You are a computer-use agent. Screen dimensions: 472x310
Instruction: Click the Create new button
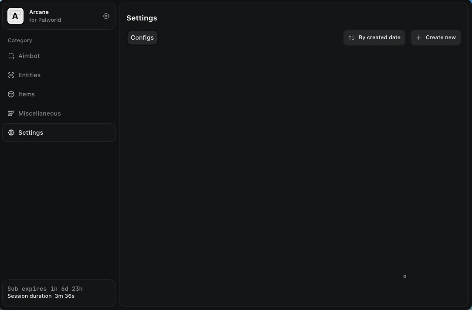pos(435,37)
